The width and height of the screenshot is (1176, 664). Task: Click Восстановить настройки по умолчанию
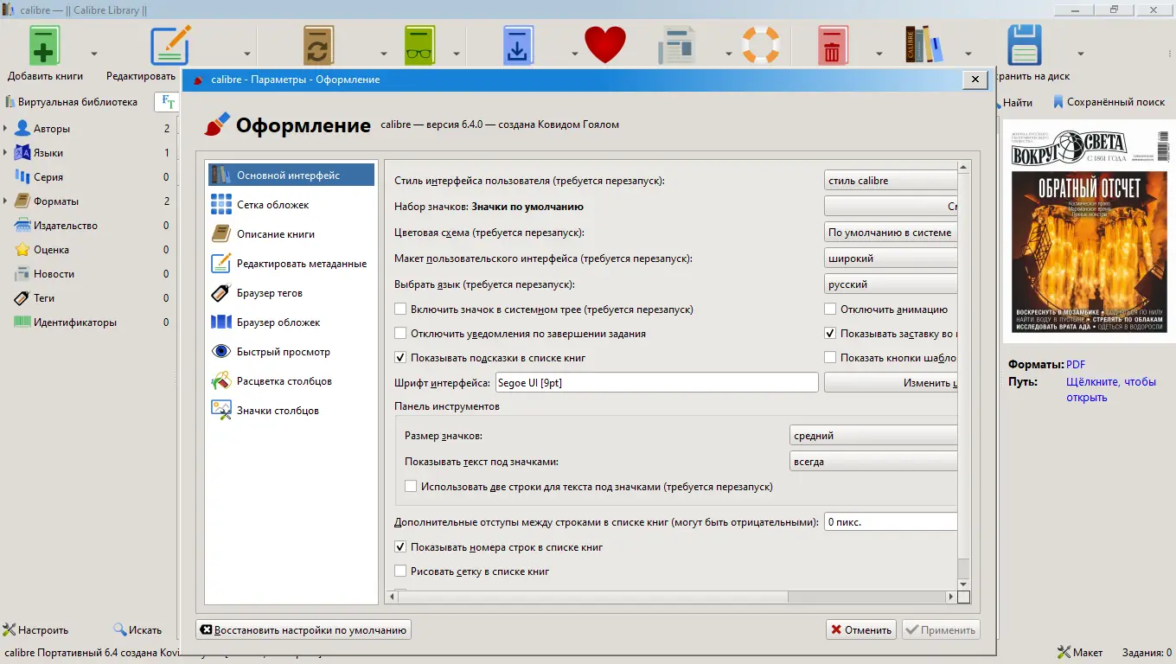pos(304,630)
